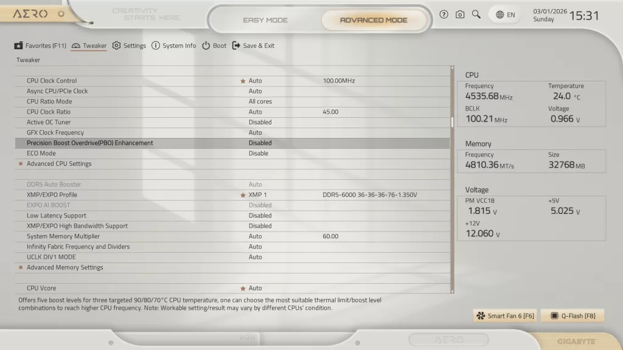Click the power icon next to Boot
Image resolution: width=623 pixels, height=350 pixels.
[207, 46]
